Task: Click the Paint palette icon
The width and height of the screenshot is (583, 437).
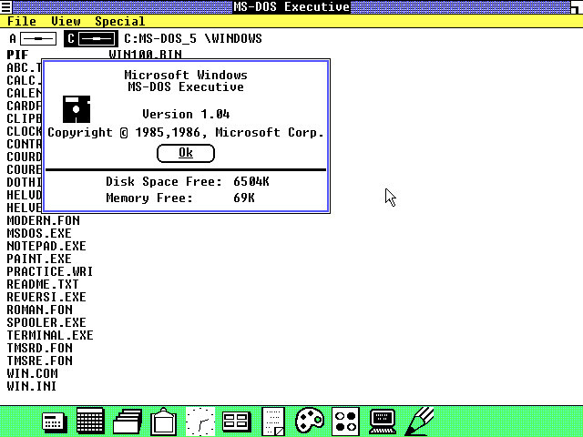Action: pyautogui.click(x=310, y=421)
